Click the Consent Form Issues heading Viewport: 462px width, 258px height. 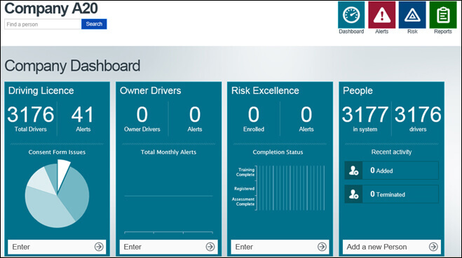pos(57,152)
